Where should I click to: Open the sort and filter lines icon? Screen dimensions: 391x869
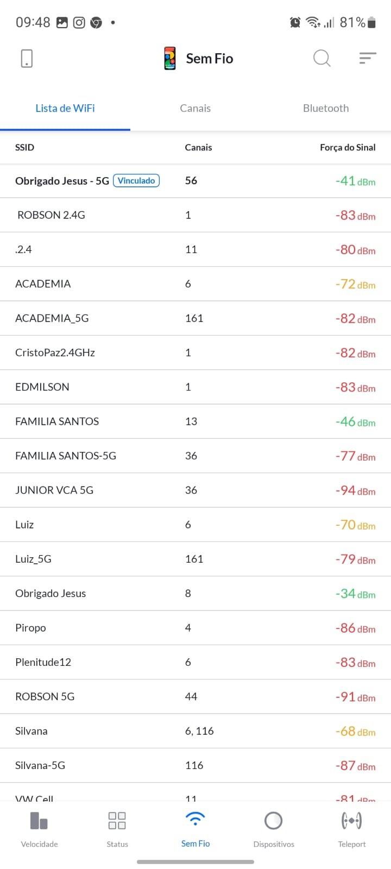click(368, 58)
